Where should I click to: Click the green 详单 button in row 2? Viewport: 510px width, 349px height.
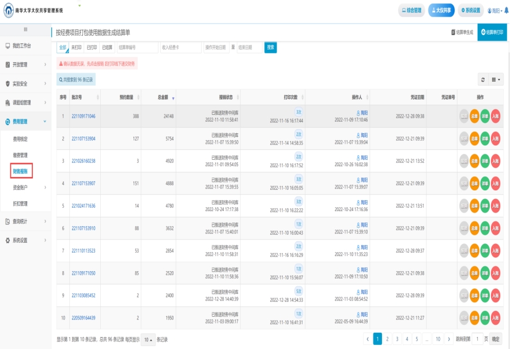click(485, 139)
